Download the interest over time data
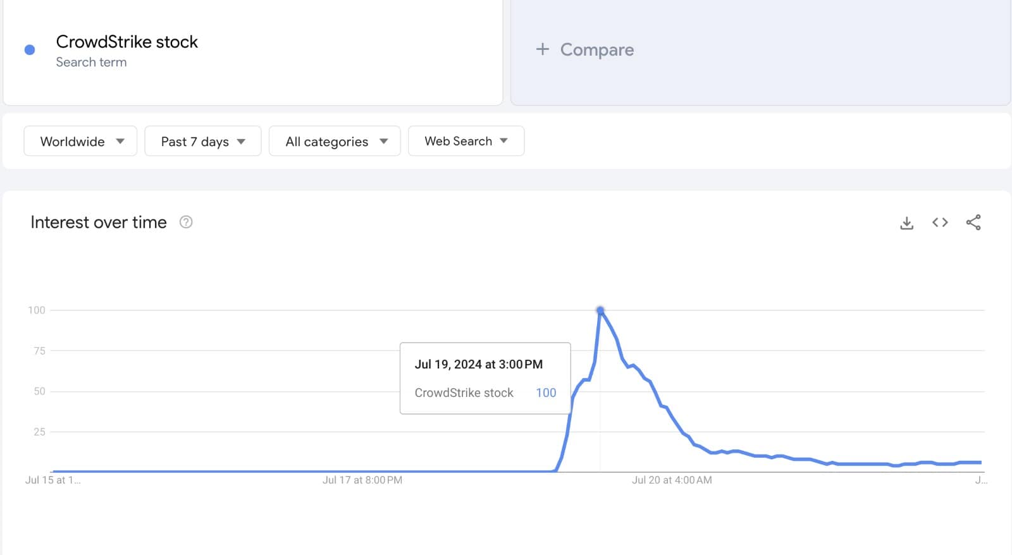Viewport: 1012px width, 555px height. [906, 223]
